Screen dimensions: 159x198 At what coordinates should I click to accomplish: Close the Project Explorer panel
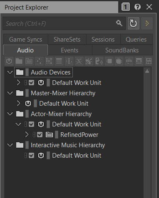[149, 7]
